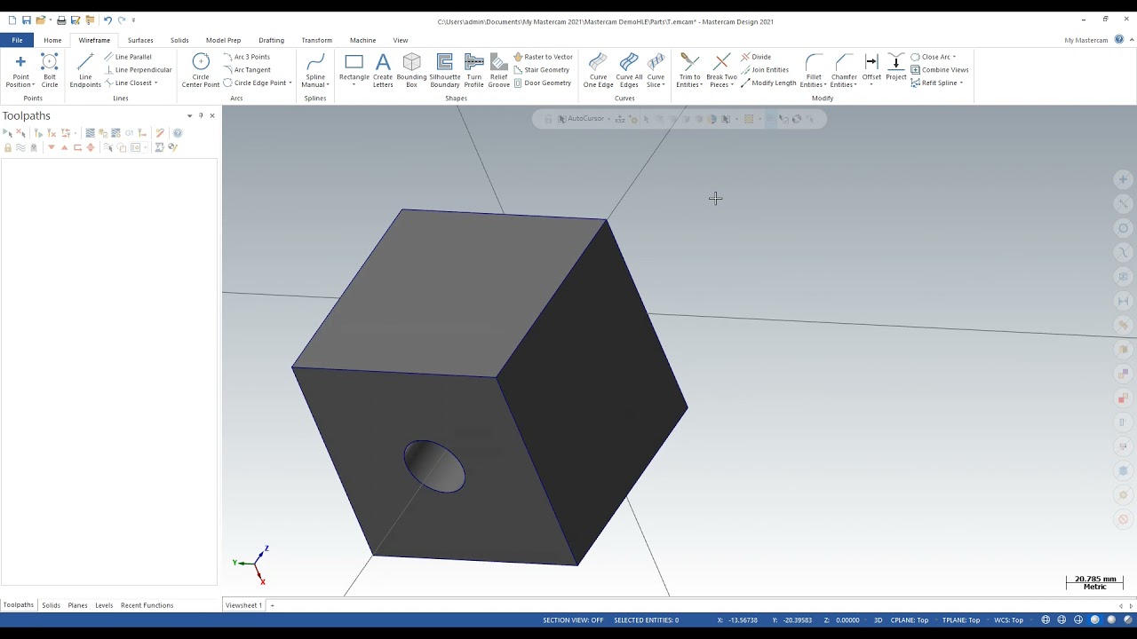Activate the Circle Center Point tool
Viewport: 1137px width, 639px height.
coord(201,70)
